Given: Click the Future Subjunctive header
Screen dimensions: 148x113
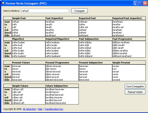Looking at the screenshot, I should (56, 86).
